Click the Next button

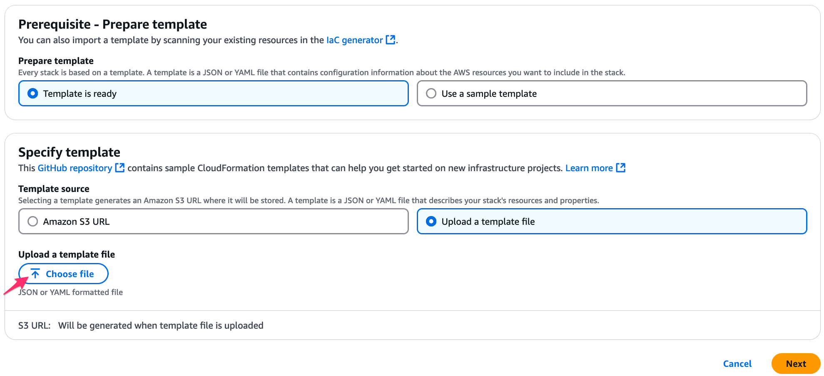[796, 363]
